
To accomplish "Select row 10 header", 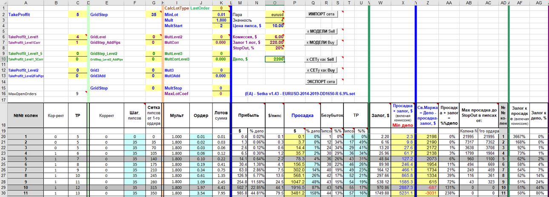I will tap(3, 59).
